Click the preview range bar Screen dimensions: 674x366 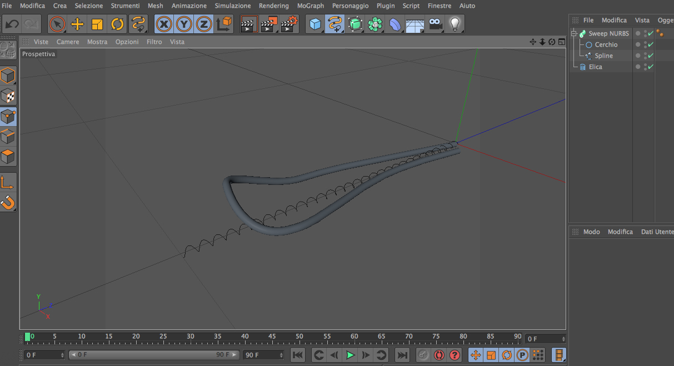154,354
